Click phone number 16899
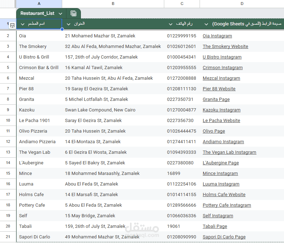The width and height of the screenshot is (284, 243). click(173, 174)
